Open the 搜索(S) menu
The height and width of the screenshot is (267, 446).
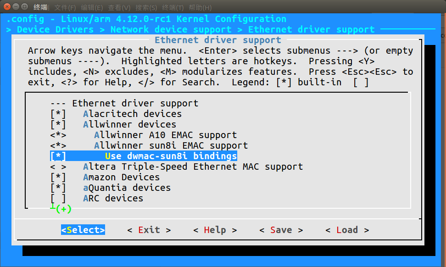[x=146, y=7]
